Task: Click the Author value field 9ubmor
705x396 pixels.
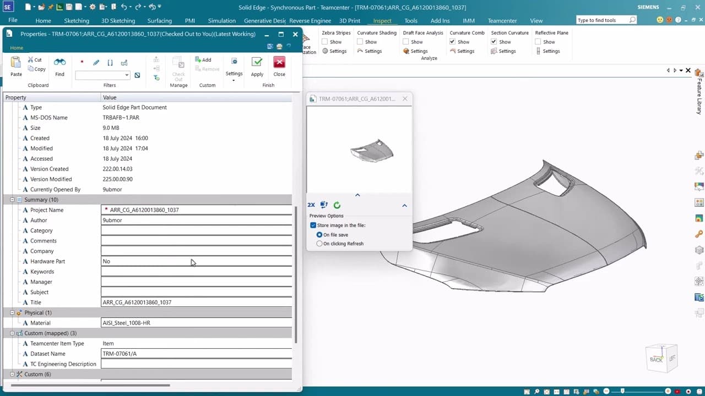Action: 197,220
